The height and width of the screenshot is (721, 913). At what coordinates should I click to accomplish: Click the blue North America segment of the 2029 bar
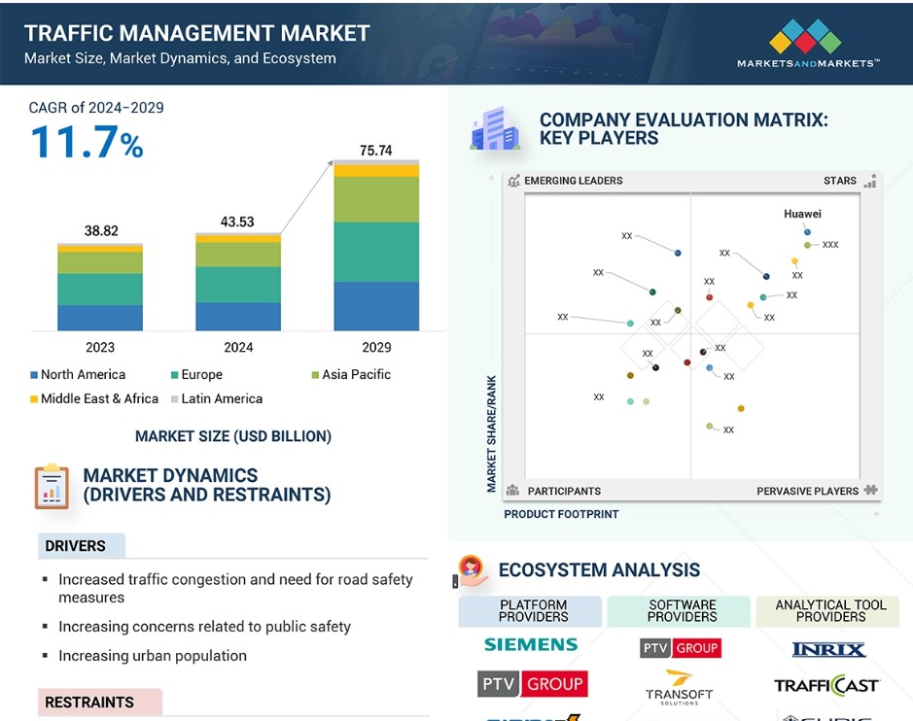point(376,306)
